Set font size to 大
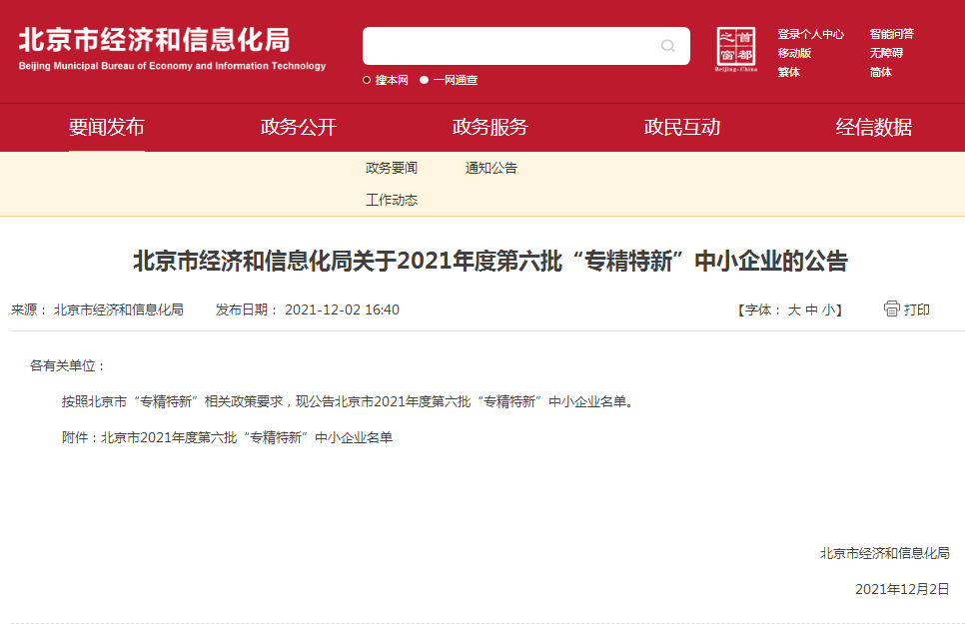The image size is (965, 624). point(794,311)
